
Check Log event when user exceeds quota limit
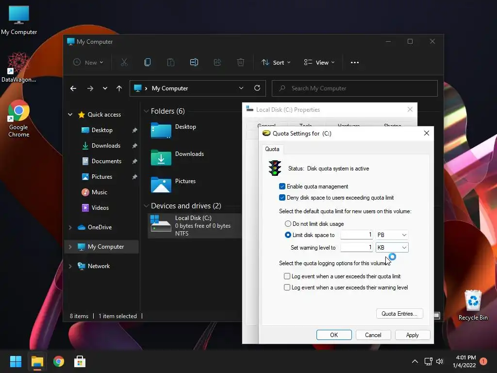click(287, 276)
